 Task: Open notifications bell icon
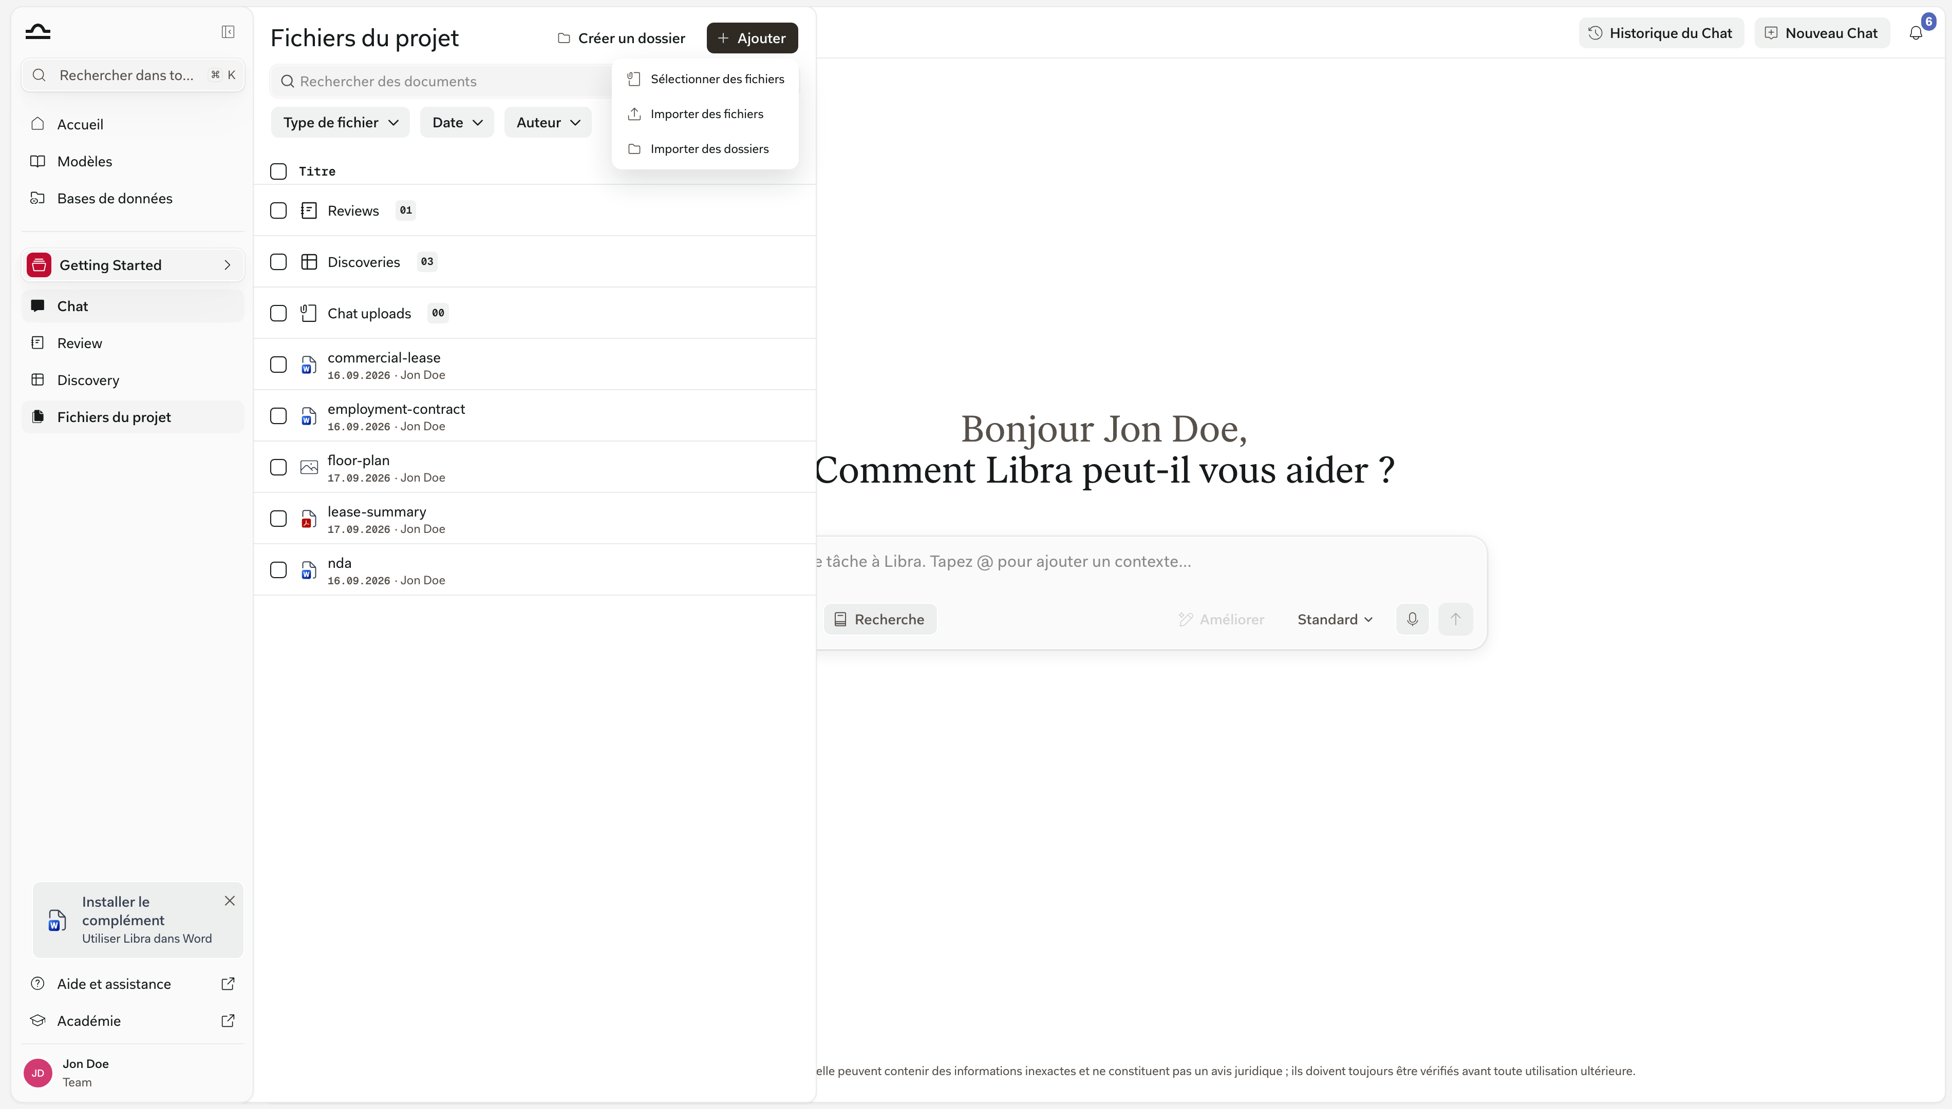pyautogui.click(x=1916, y=33)
